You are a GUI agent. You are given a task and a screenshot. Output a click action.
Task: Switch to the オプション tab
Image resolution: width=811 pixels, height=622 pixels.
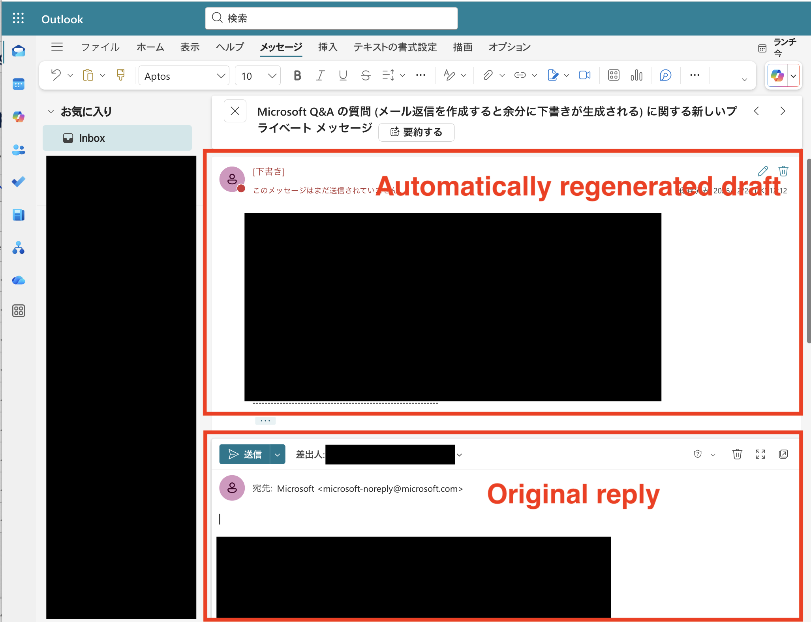pyautogui.click(x=509, y=47)
